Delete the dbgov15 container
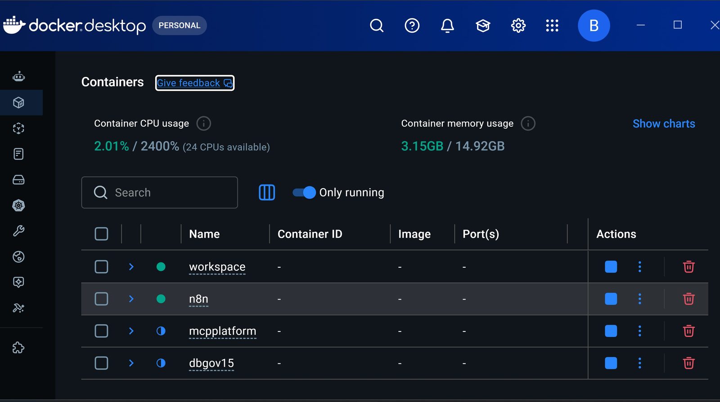720x402 pixels. [x=688, y=363]
